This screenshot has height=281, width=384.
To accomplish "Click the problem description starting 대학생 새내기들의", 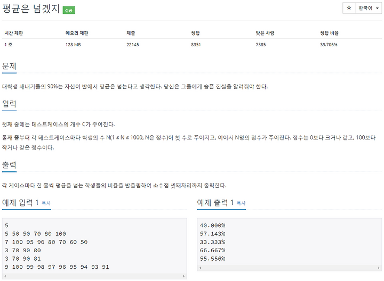I will 135,87.
